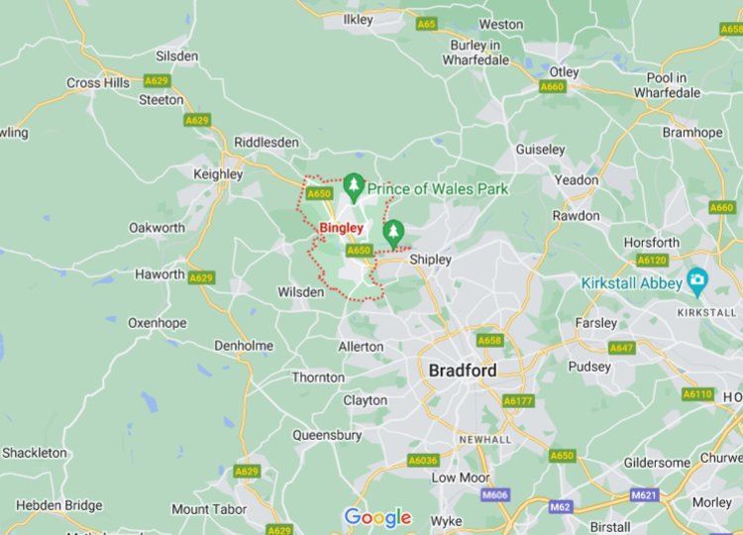Click the A647 road badge near Pudsey

tap(622, 349)
